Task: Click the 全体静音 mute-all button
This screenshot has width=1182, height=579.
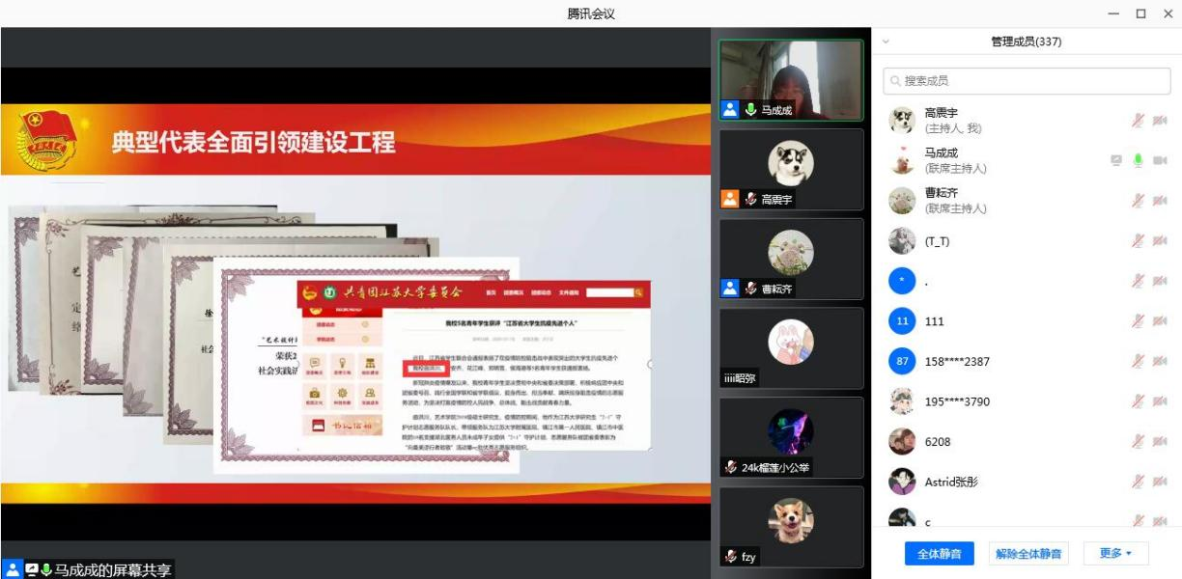Action: tap(939, 554)
